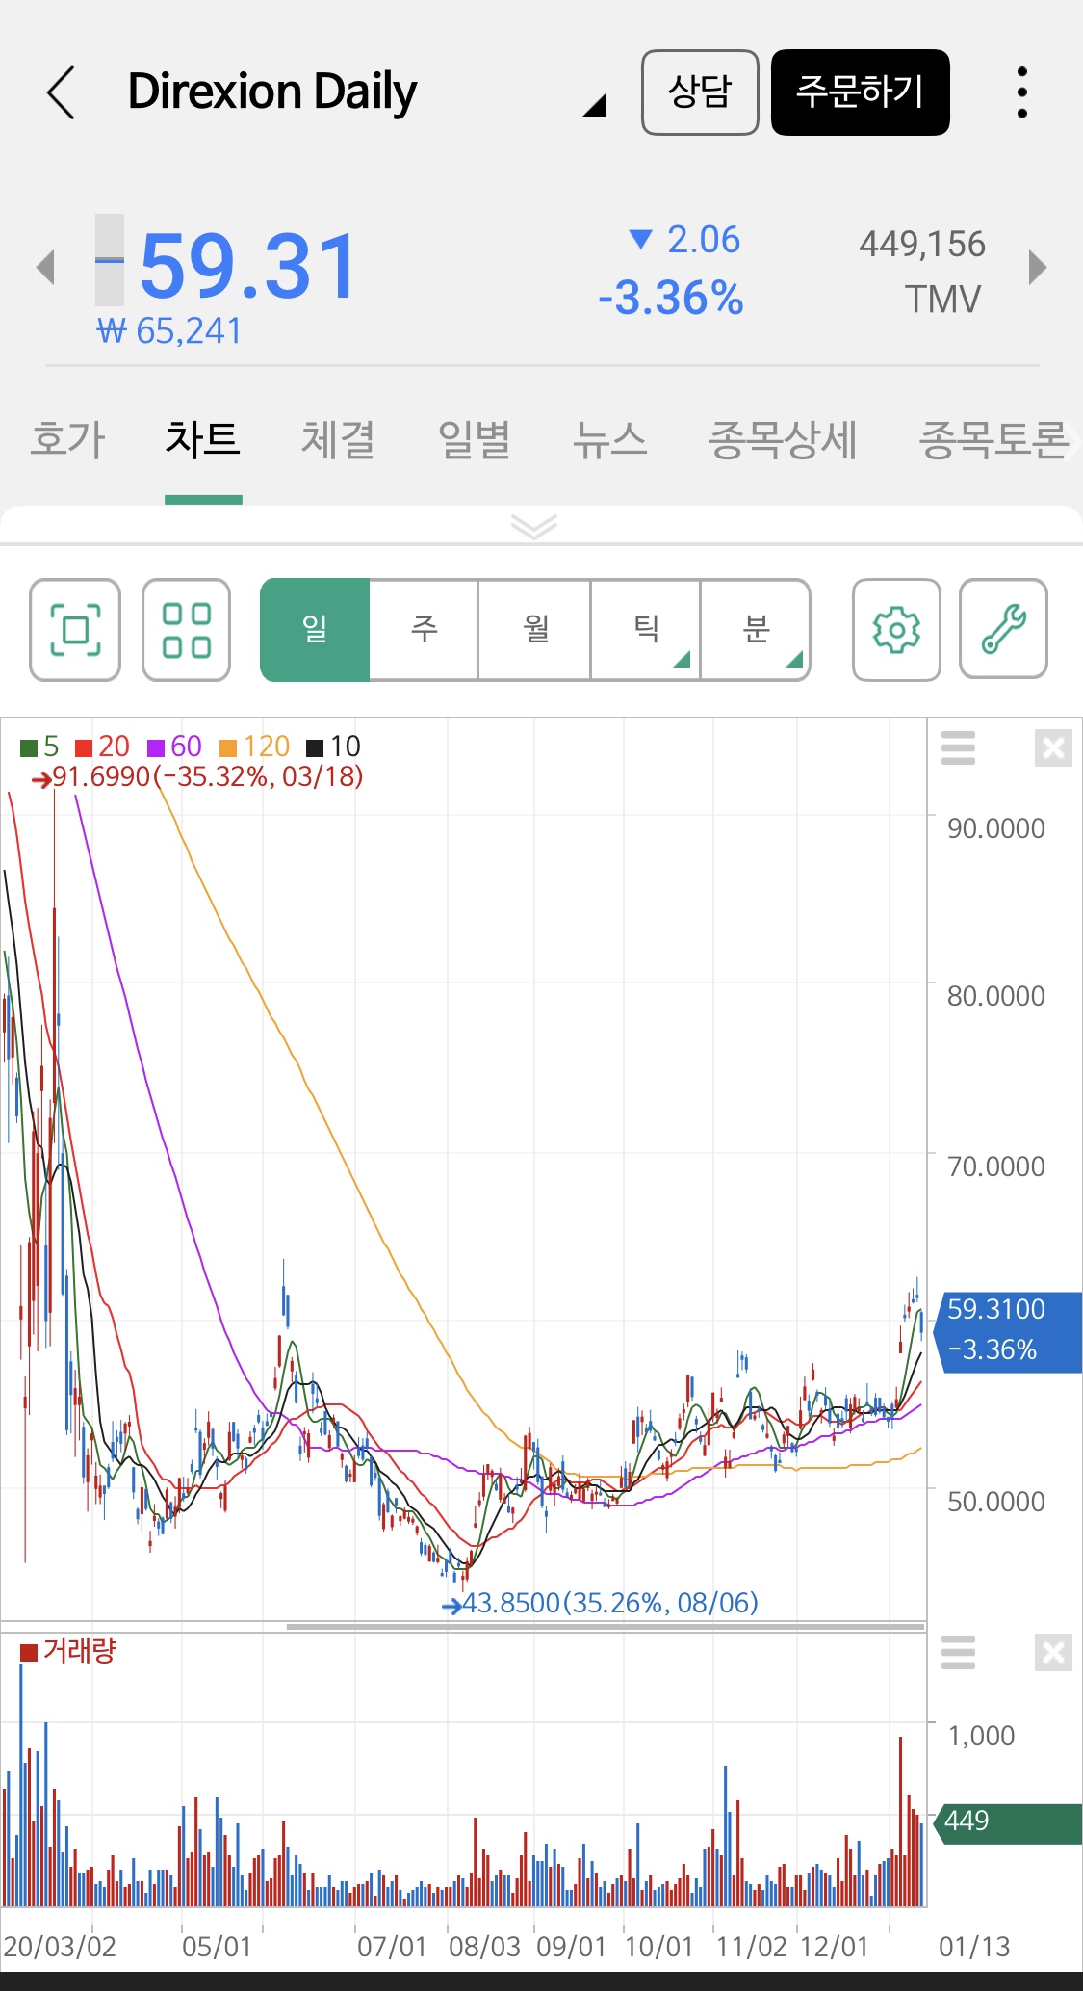This screenshot has height=1991, width=1083.
Task: Select the monthly (월) chart period
Action: 535,630
